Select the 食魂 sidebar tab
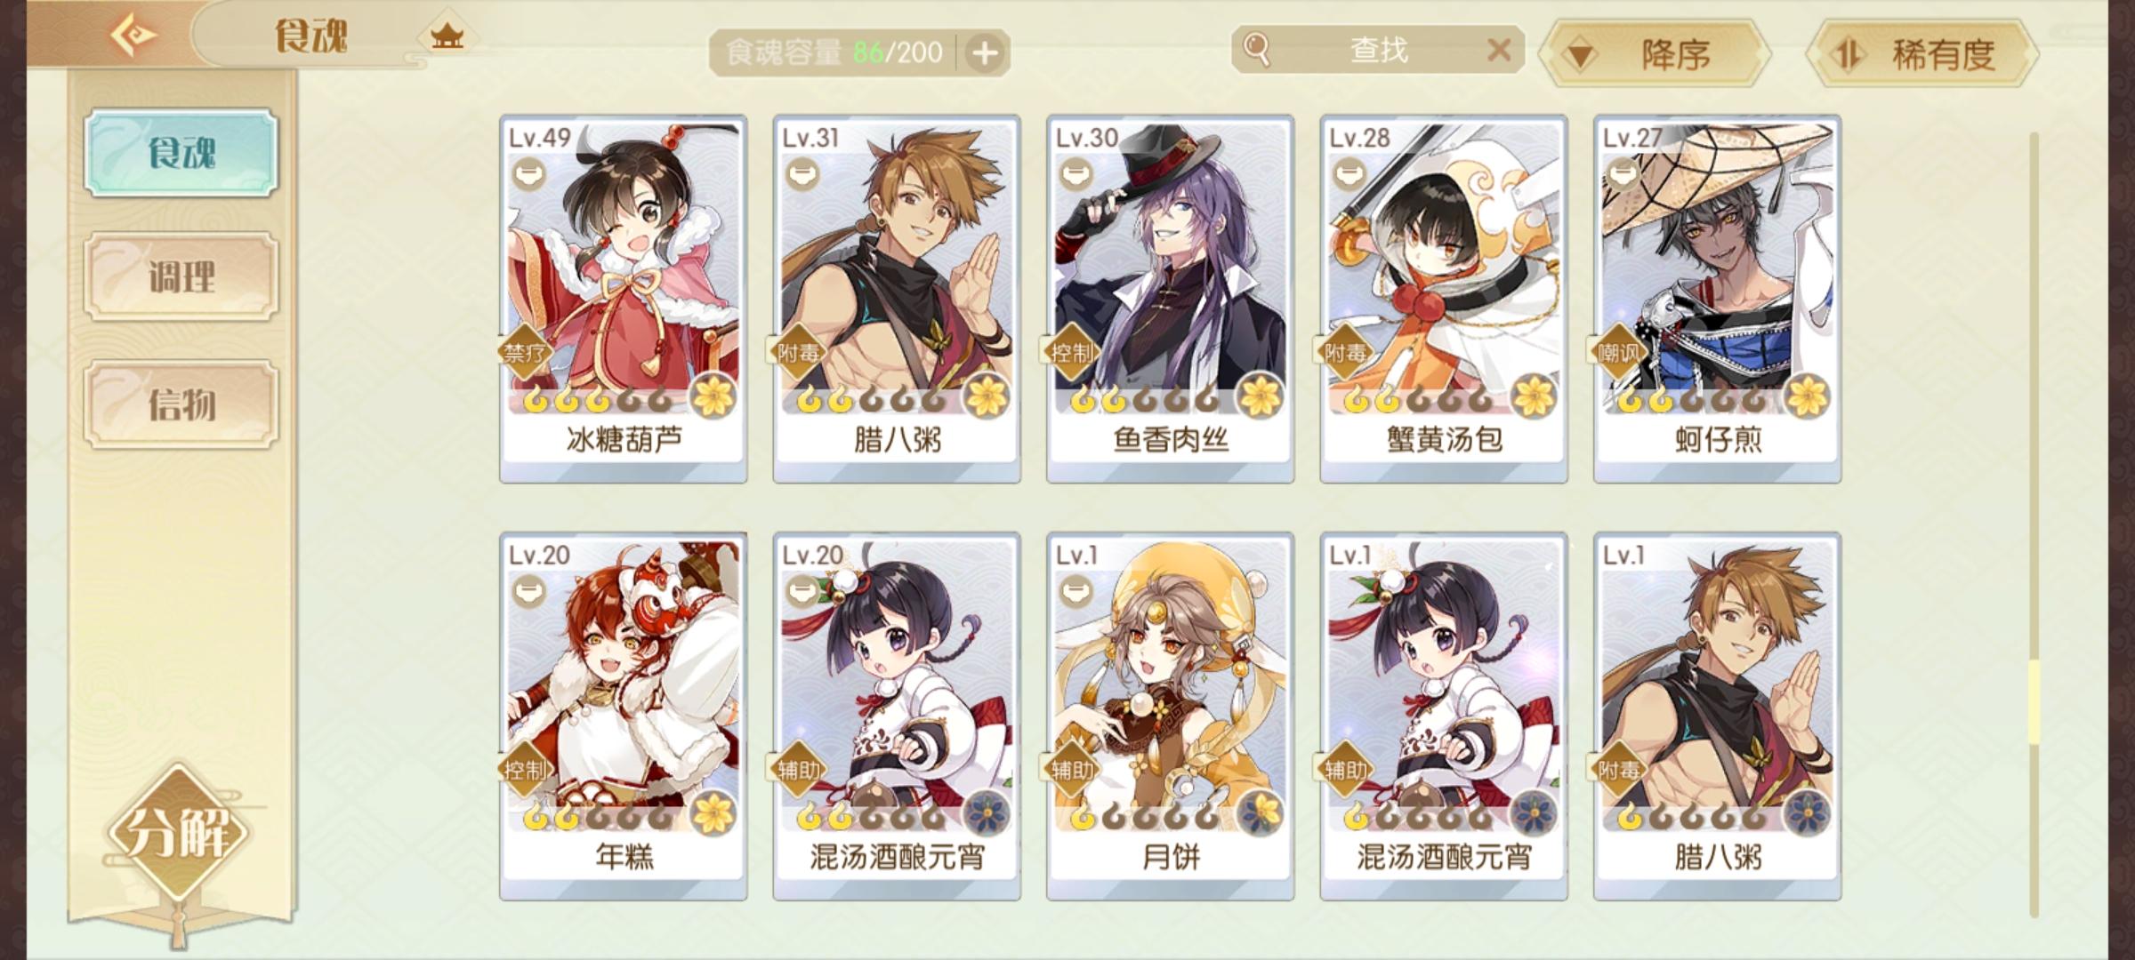 tap(181, 153)
